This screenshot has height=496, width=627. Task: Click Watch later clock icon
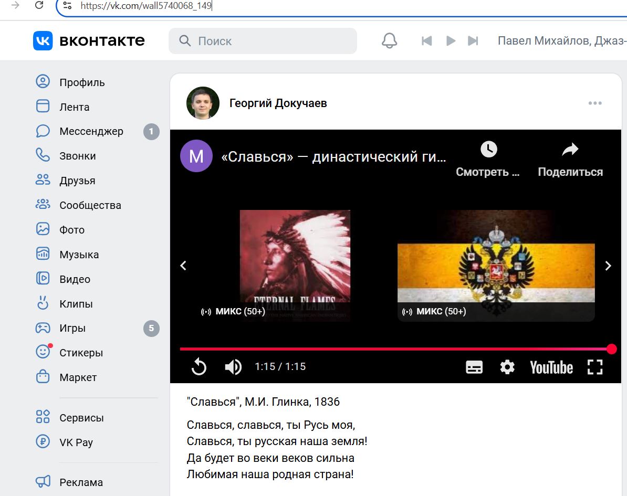click(x=488, y=150)
